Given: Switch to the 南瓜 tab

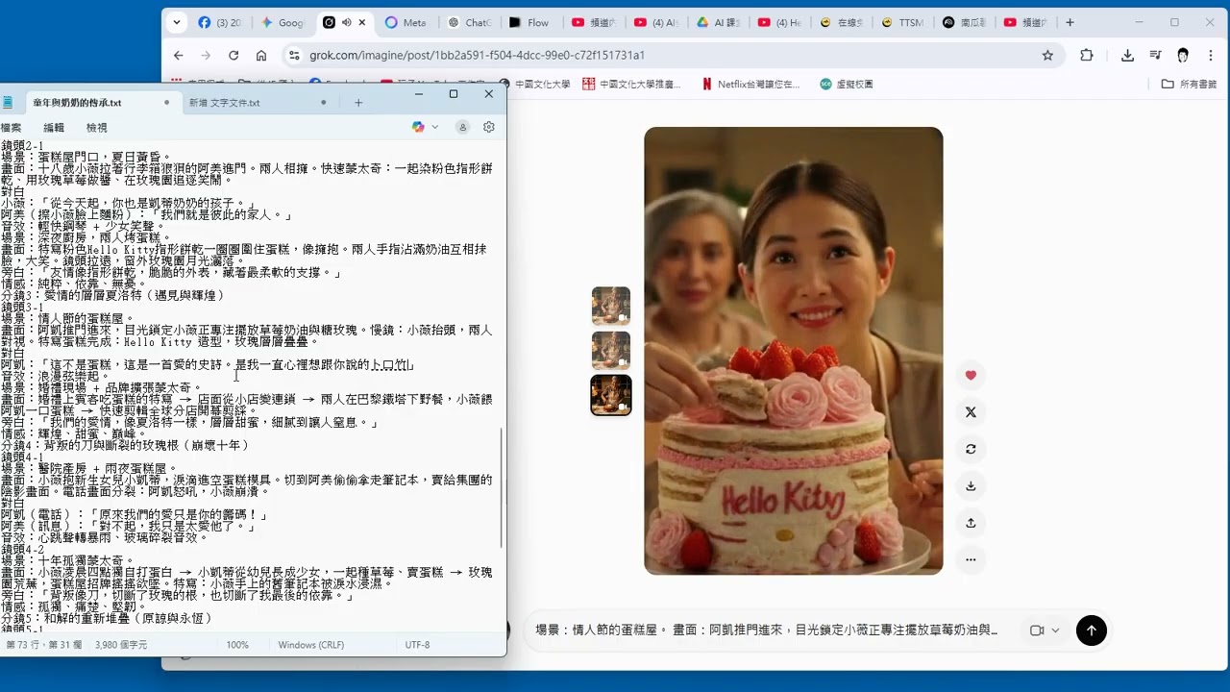Looking at the screenshot, I should coord(965,22).
